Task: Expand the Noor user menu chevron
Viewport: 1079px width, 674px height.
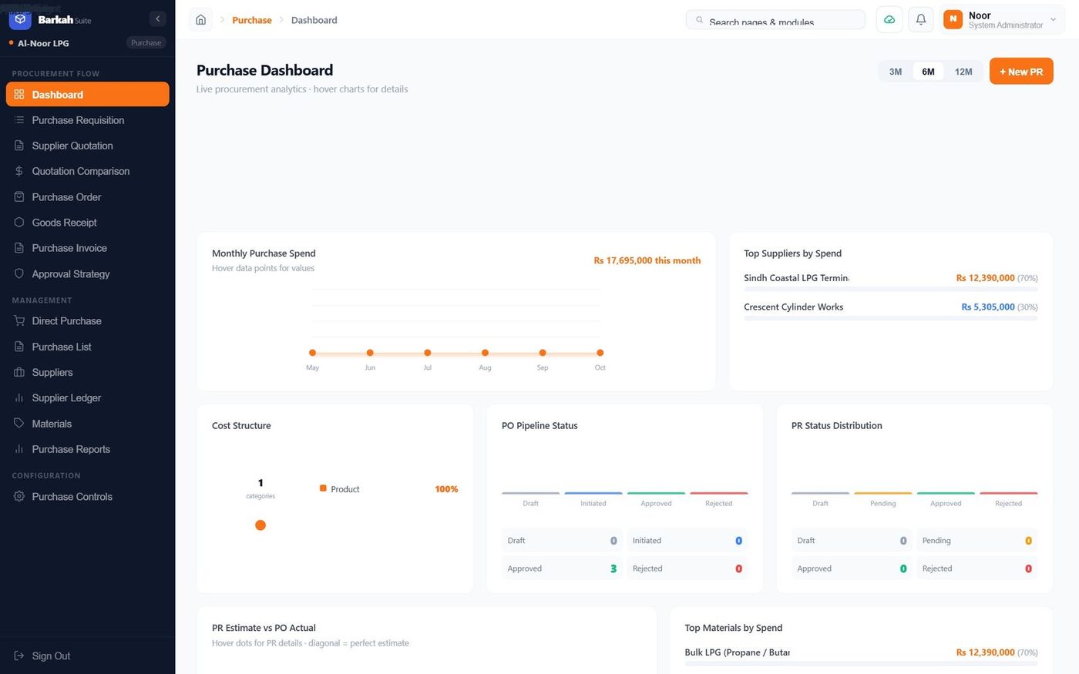Action: pos(1054,20)
